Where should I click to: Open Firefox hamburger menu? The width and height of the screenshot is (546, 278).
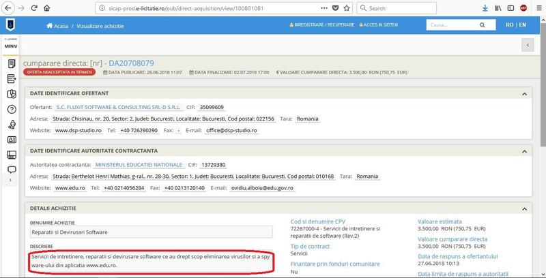[x=538, y=8]
